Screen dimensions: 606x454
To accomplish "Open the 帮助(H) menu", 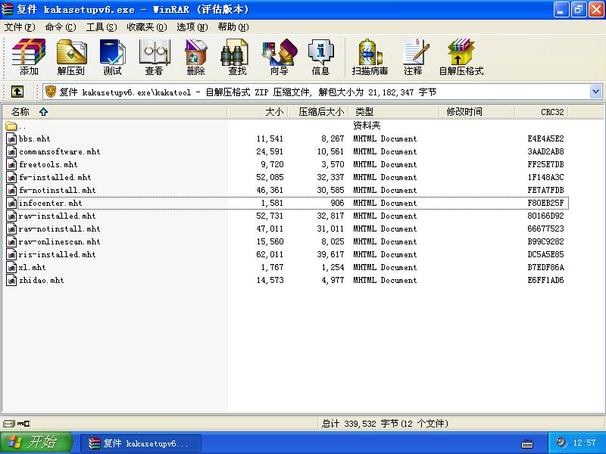I will (x=233, y=27).
